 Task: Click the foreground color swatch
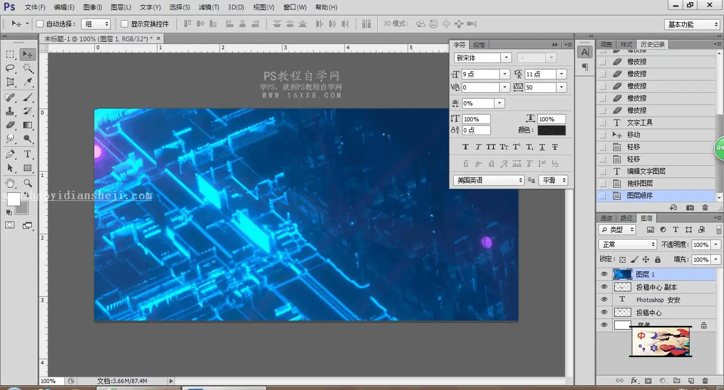13,199
